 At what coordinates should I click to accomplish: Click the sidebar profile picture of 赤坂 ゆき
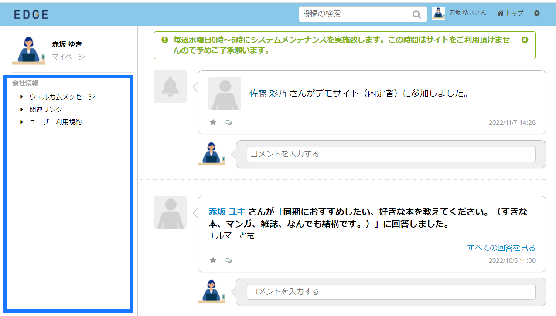click(29, 50)
